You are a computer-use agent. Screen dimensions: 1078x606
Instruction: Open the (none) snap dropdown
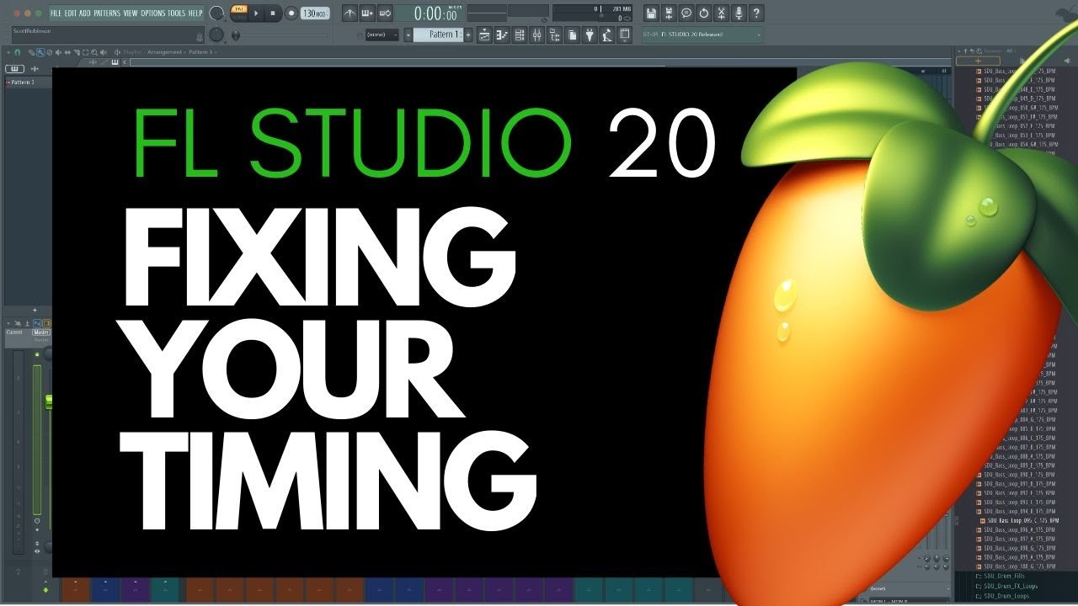(x=382, y=35)
